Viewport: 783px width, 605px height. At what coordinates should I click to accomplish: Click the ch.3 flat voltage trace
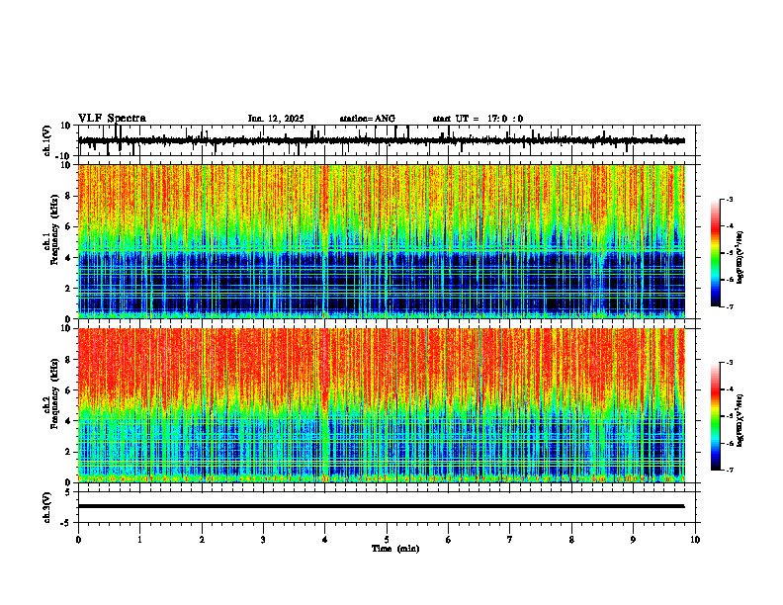coord(381,506)
